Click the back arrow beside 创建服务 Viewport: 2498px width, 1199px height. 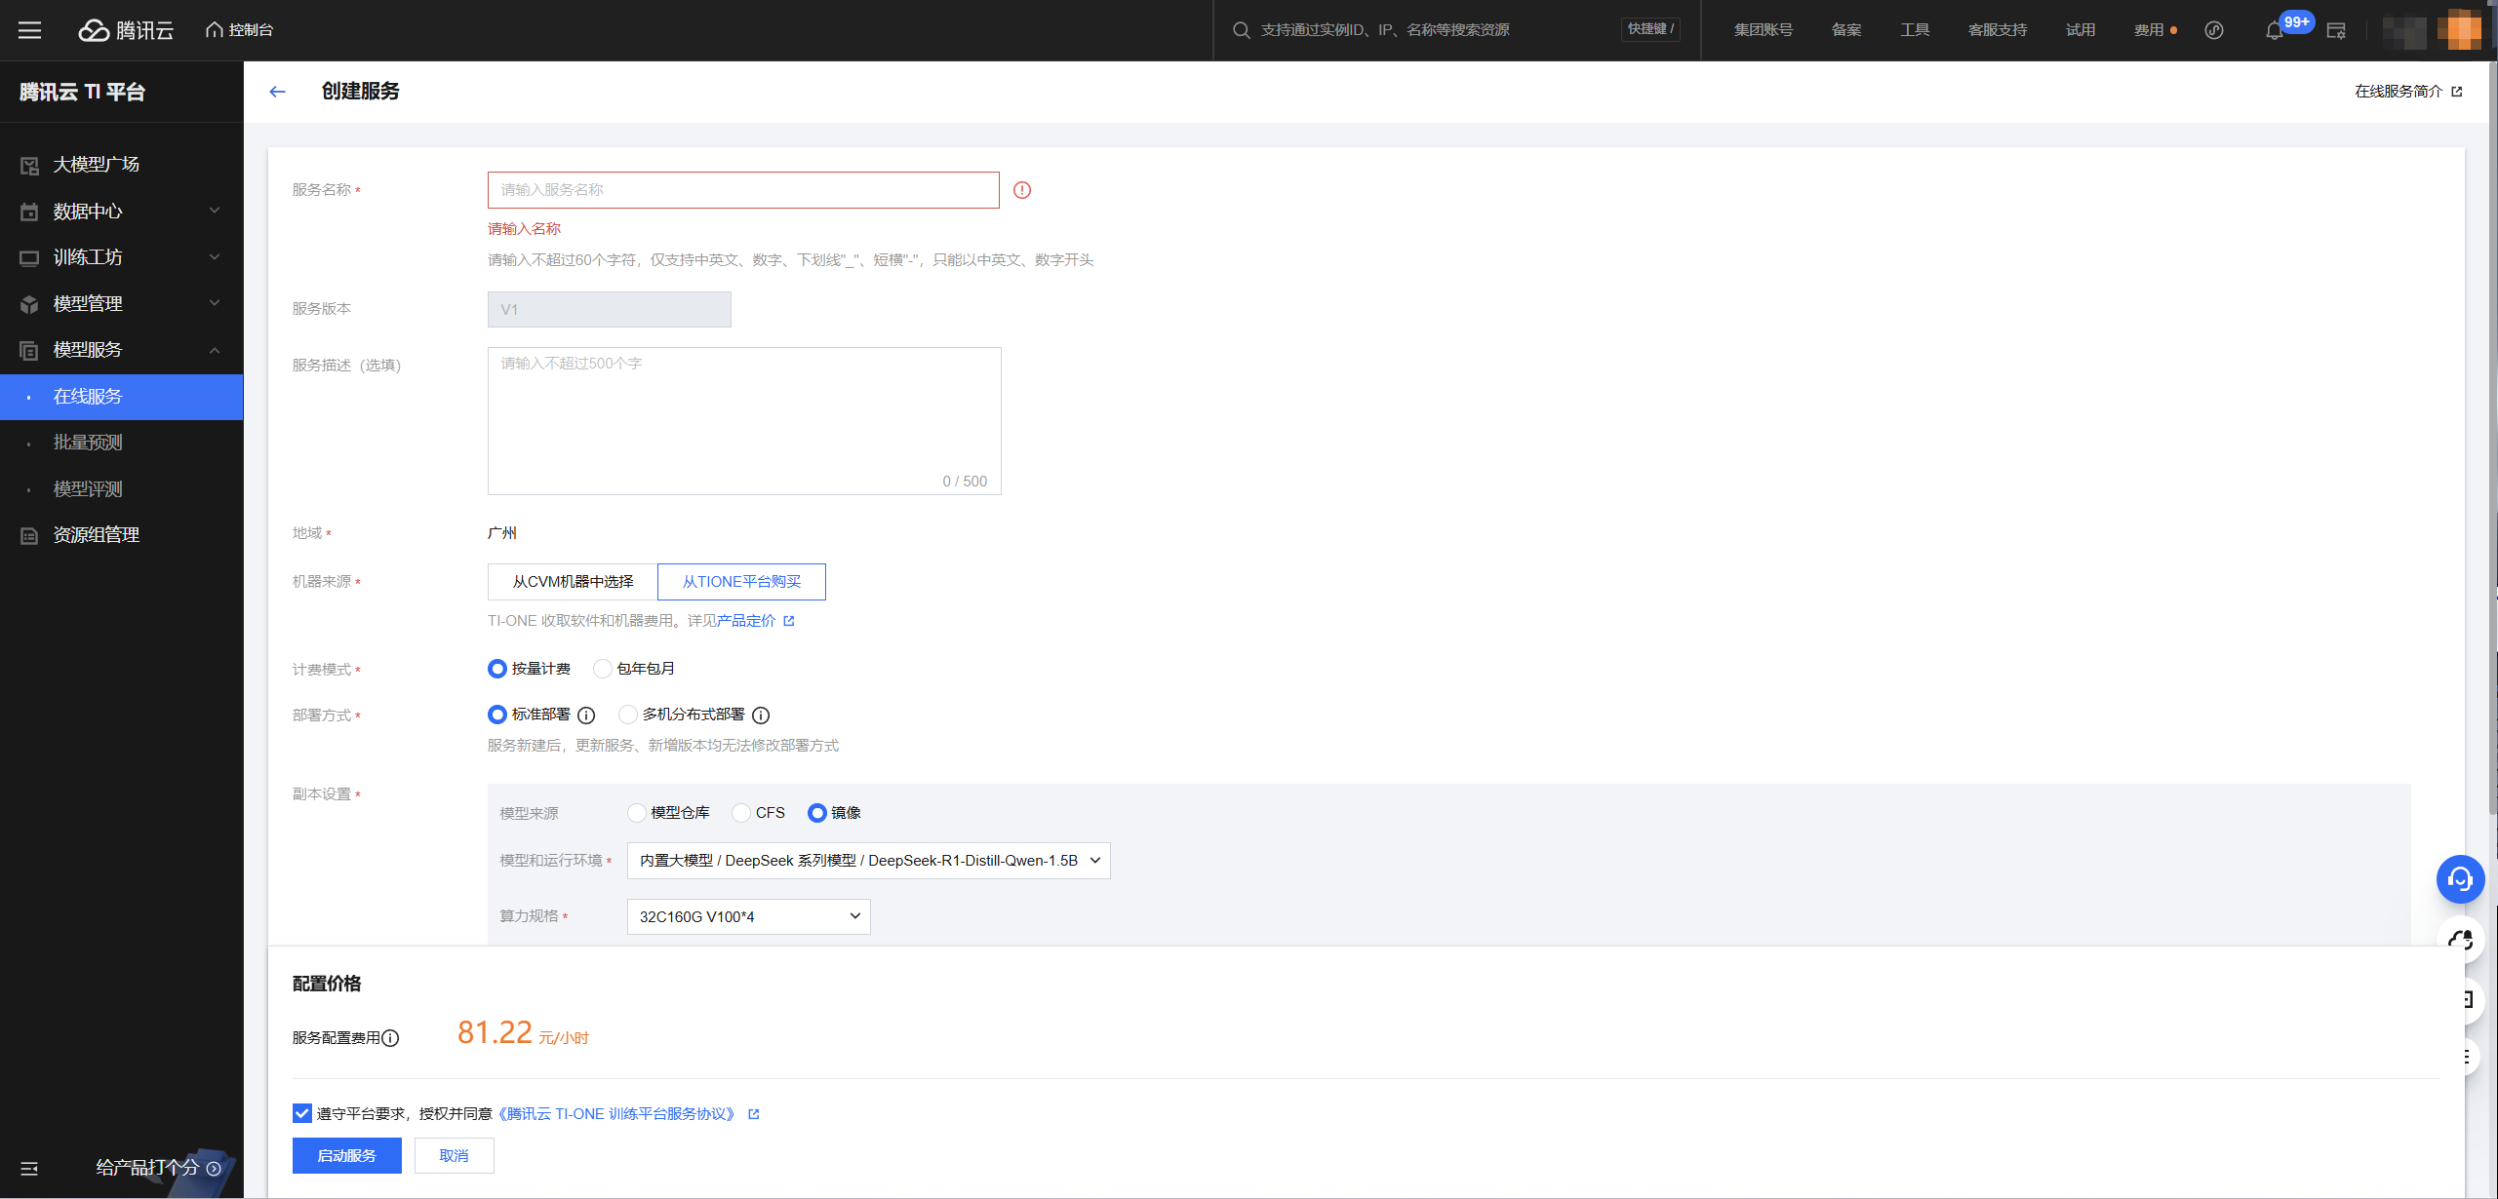[277, 92]
